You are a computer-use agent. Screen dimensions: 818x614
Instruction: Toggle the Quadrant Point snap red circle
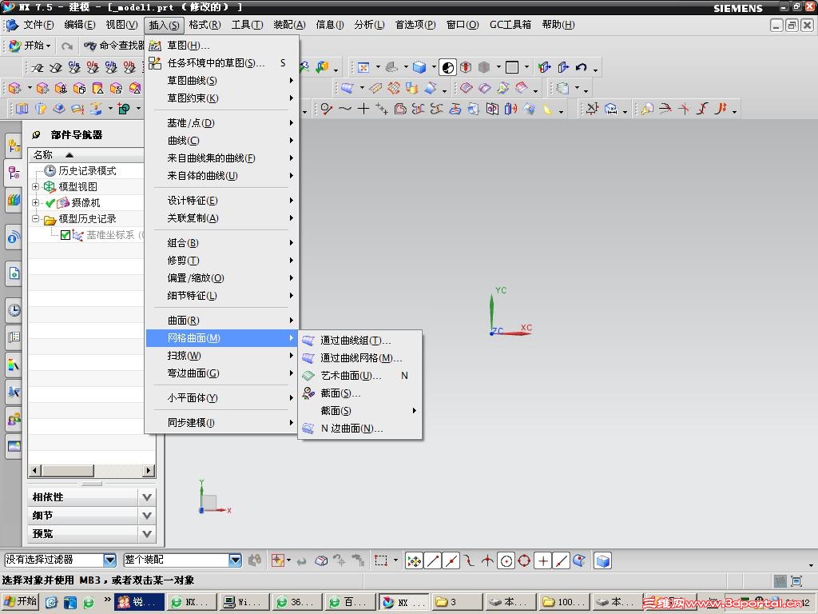(x=524, y=560)
